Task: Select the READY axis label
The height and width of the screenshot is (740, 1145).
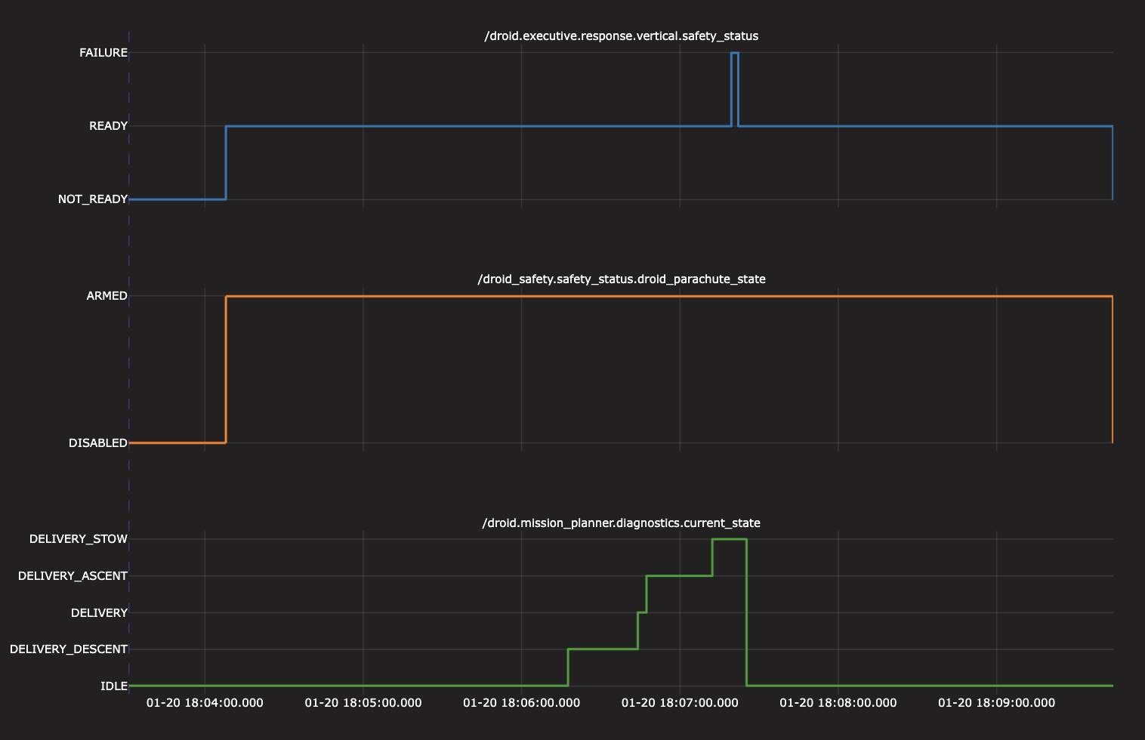Action: [x=109, y=126]
